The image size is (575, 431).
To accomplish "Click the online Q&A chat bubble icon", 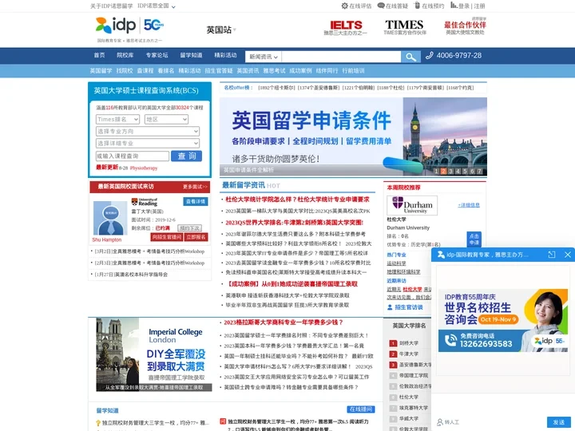I will [x=381, y=6].
